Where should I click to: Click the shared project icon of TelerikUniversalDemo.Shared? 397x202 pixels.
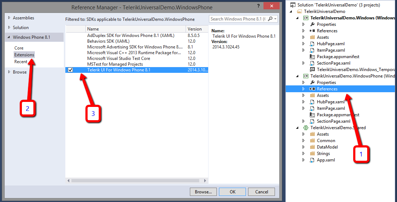(x=306, y=128)
